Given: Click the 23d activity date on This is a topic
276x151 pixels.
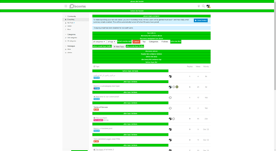Looking at the screenshot, I should (x=206, y=119).
